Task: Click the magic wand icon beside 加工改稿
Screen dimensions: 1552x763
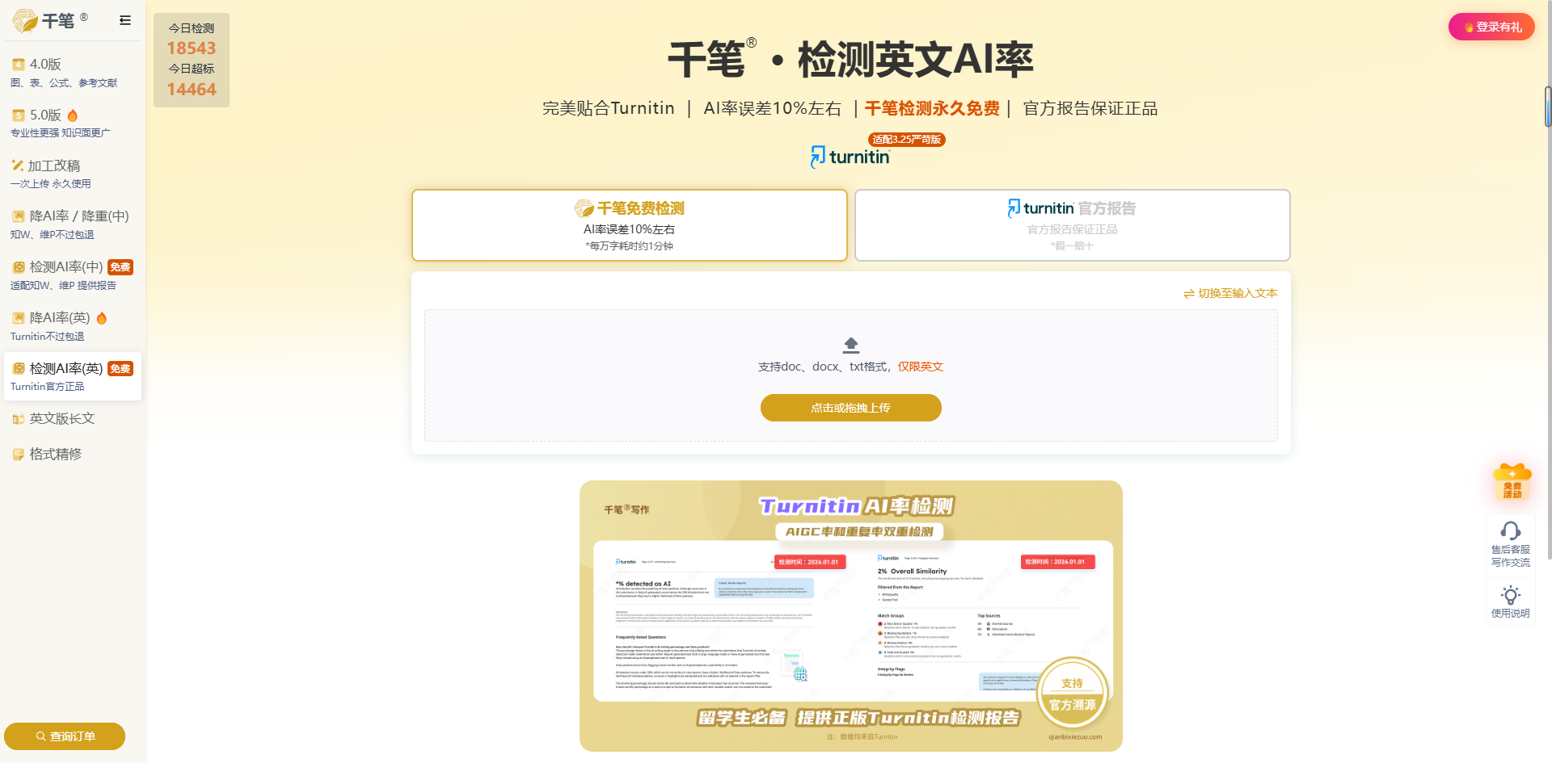Action: (x=17, y=166)
